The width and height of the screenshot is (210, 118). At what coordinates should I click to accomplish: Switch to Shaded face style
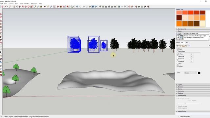90,7
